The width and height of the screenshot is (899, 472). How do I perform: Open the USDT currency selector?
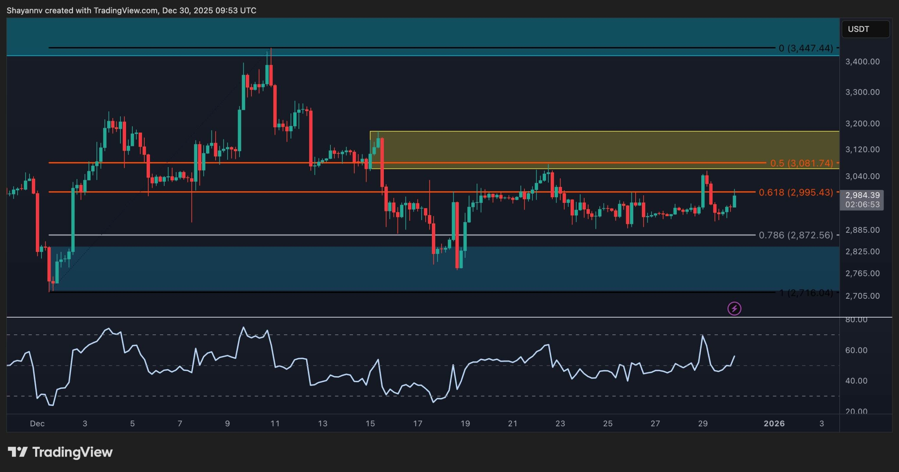click(865, 29)
